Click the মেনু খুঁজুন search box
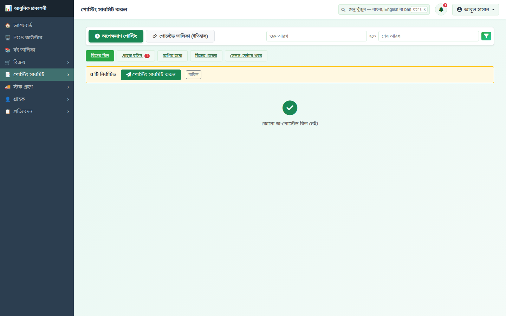Image resolution: width=506 pixels, height=316 pixels. pyautogui.click(x=384, y=9)
